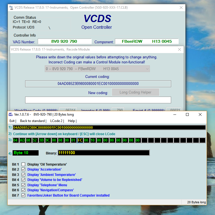Click the VCDS app icon in title bar

tap(12, 8)
